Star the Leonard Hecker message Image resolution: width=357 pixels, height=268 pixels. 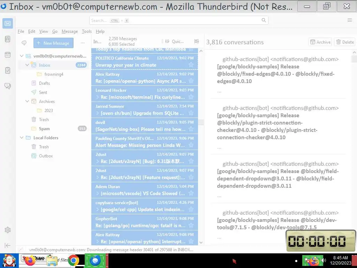[x=191, y=97]
